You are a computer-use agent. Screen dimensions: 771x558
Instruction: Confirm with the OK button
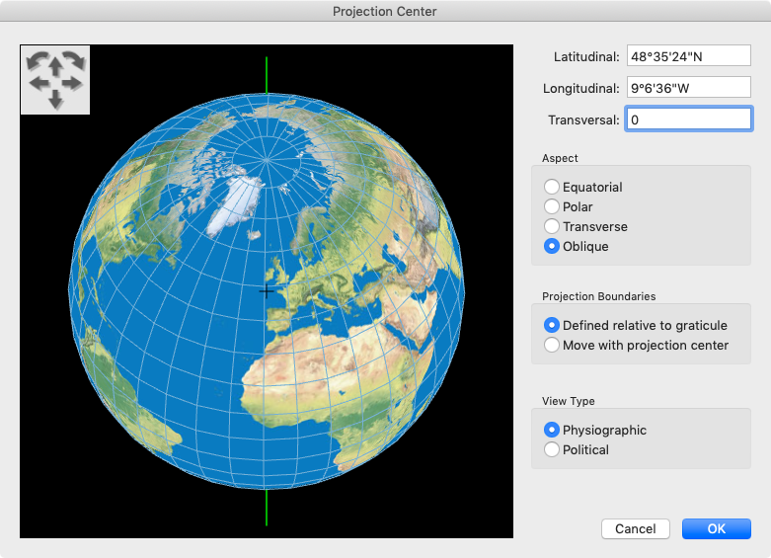click(x=716, y=528)
